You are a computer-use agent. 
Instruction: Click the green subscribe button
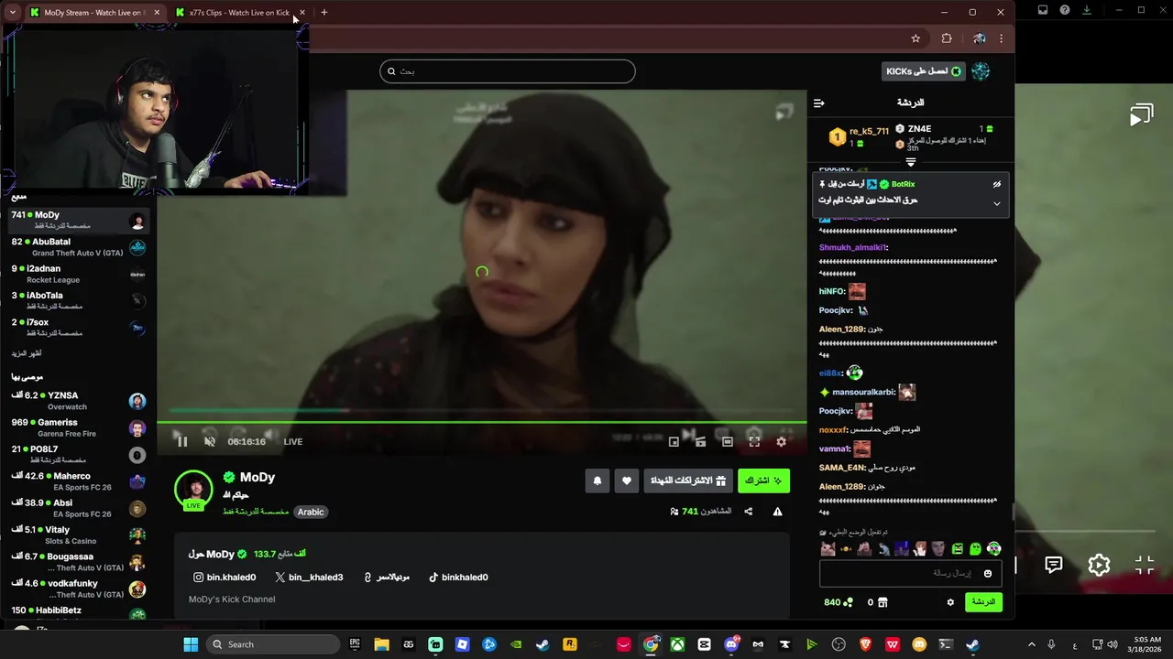tap(763, 481)
